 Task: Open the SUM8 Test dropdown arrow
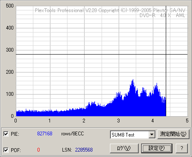[152, 135]
